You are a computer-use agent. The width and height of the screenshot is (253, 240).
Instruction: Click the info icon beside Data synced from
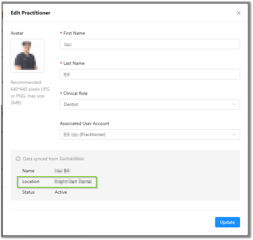pyautogui.click(x=18, y=159)
